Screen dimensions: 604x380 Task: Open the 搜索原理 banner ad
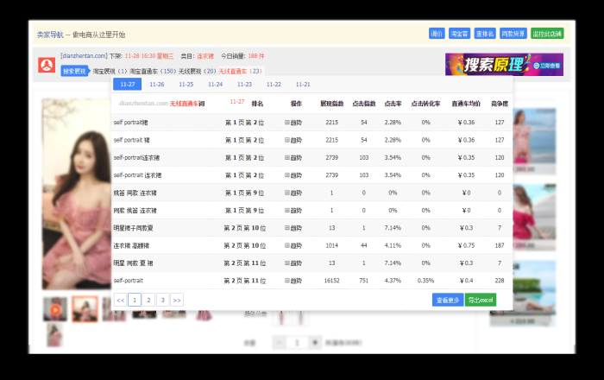tap(504, 65)
